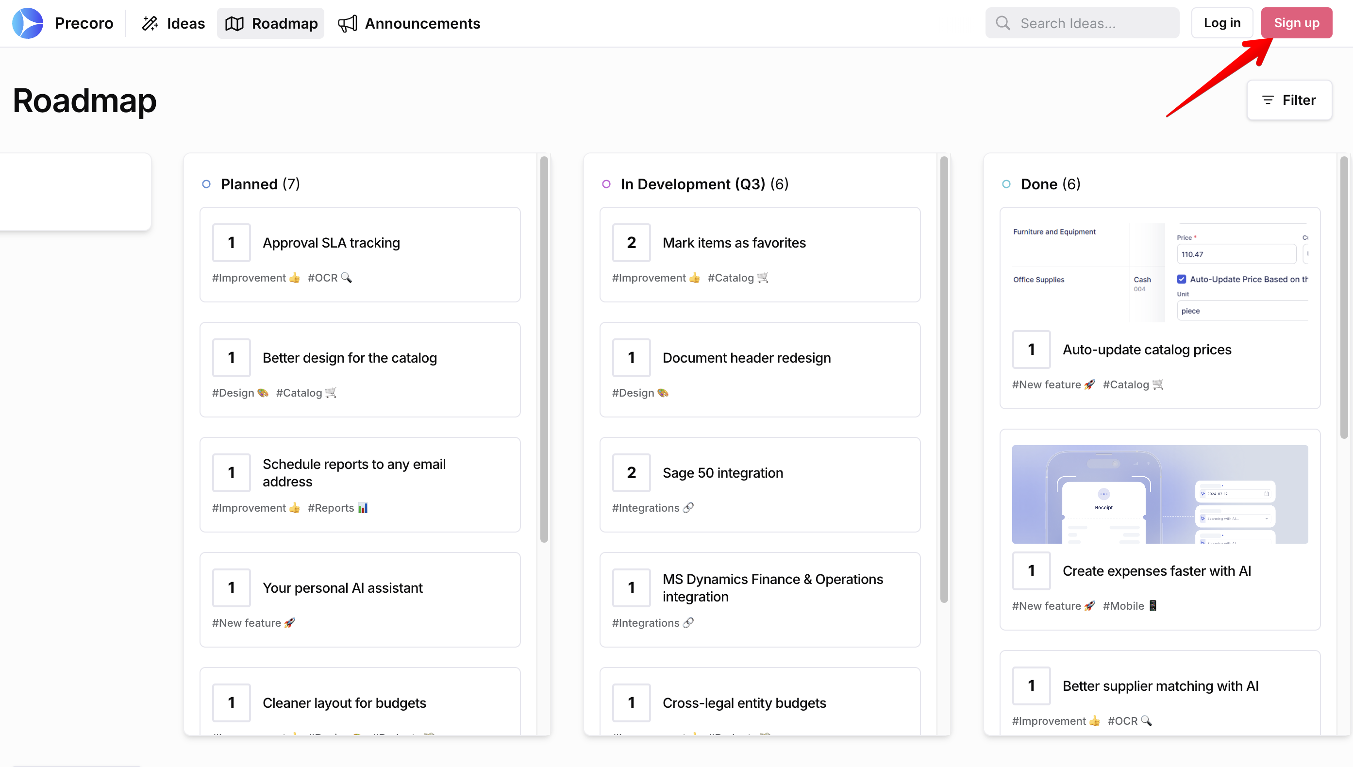Click #New feature tag on AI assistant card
The height and width of the screenshot is (767, 1353).
[x=253, y=623]
